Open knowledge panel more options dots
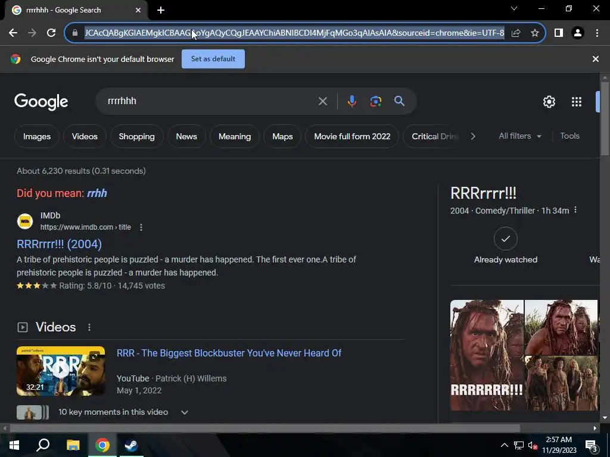This screenshot has width=610, height=457. click(575, 210)
